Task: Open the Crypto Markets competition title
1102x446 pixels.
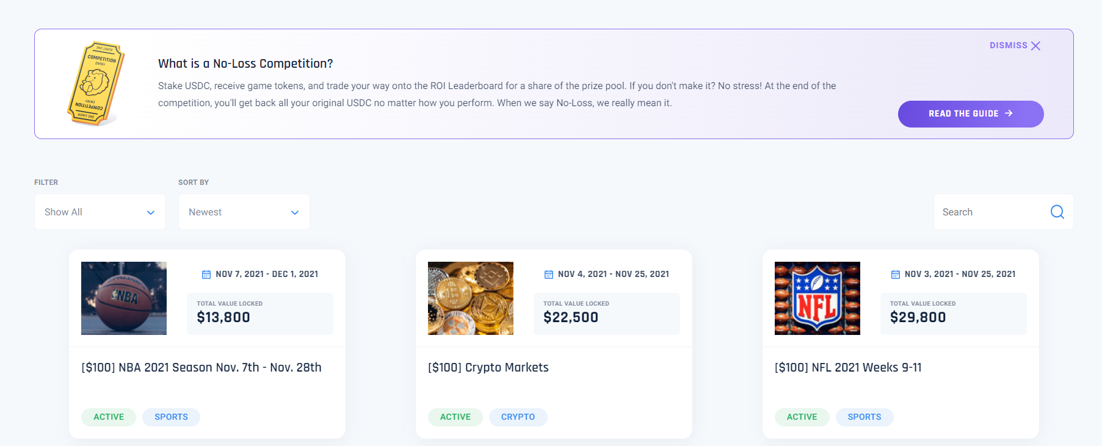Action: point(488,367)
